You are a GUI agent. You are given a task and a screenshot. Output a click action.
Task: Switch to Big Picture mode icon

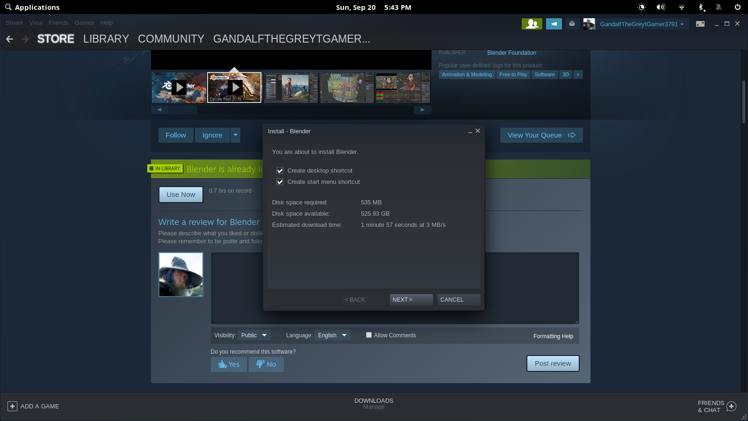point(700,24)
